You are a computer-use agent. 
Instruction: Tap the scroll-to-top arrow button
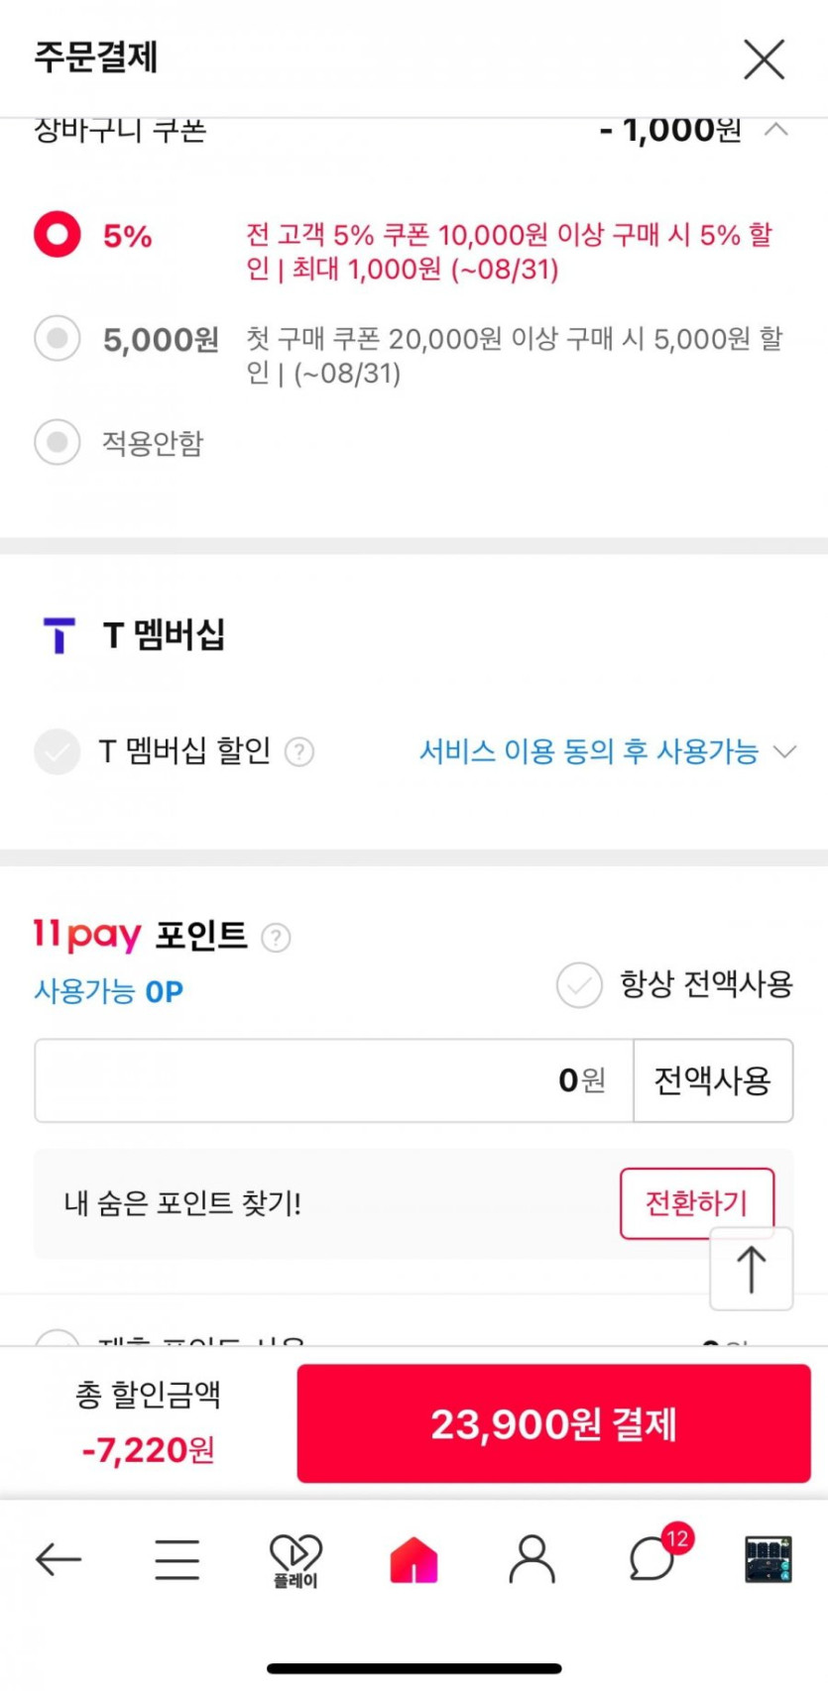click(751, 1269)
